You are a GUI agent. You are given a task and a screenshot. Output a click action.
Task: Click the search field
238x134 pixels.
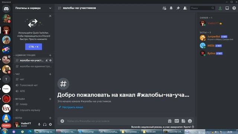pos(202,8)
